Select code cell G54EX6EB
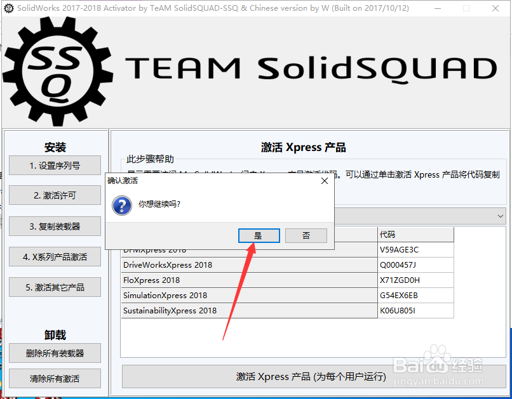 [415, 296]
